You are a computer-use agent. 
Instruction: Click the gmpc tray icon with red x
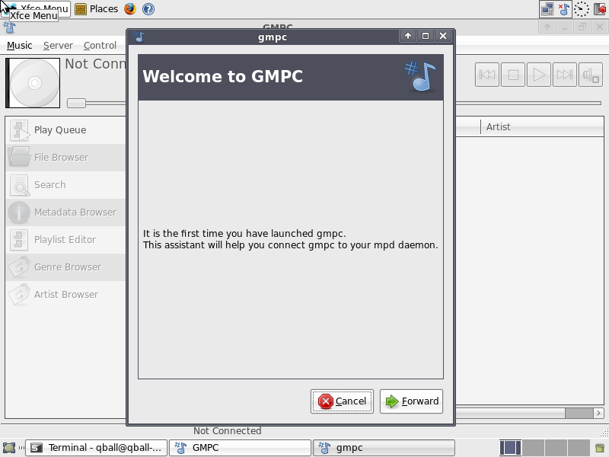click(564, 9)
